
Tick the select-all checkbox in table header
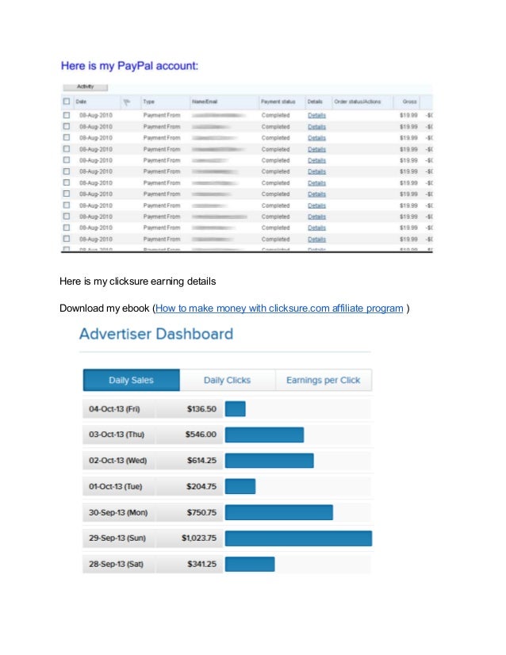[67, 101]
